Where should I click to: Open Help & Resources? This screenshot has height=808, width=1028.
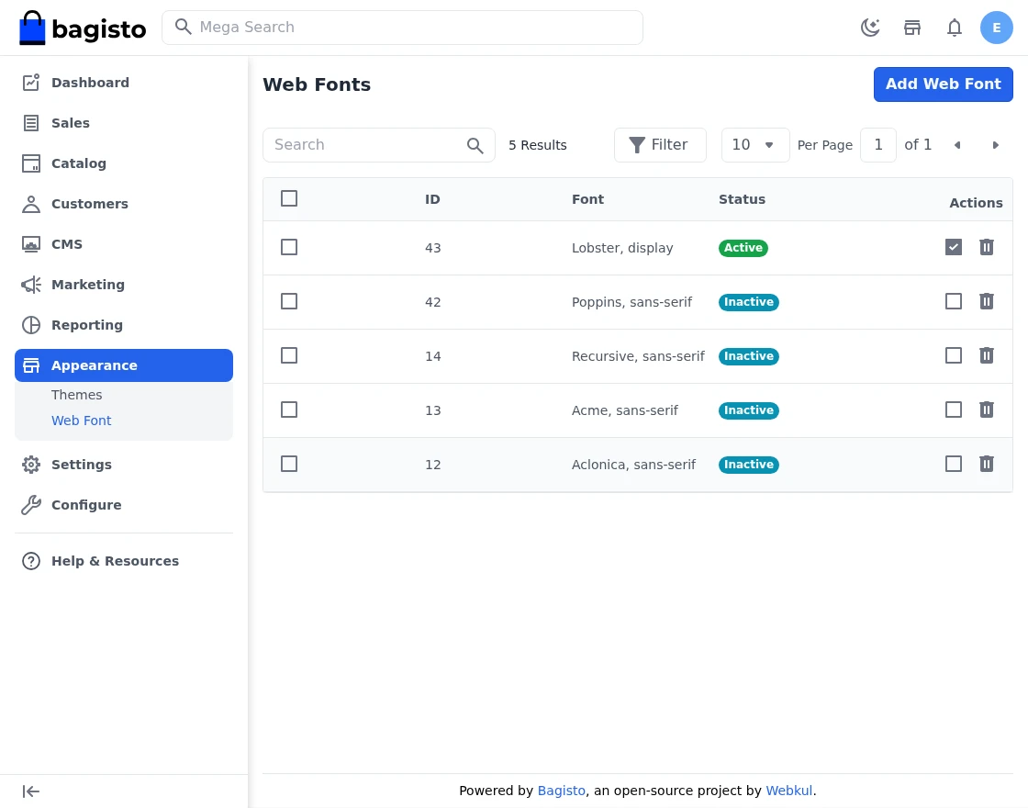[124, 561]
